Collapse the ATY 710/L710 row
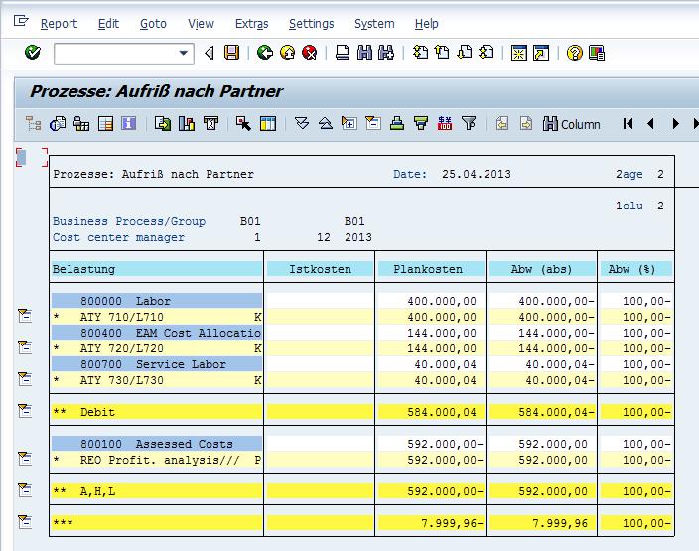Screen dimensions: 699x551 pos(25,316)
